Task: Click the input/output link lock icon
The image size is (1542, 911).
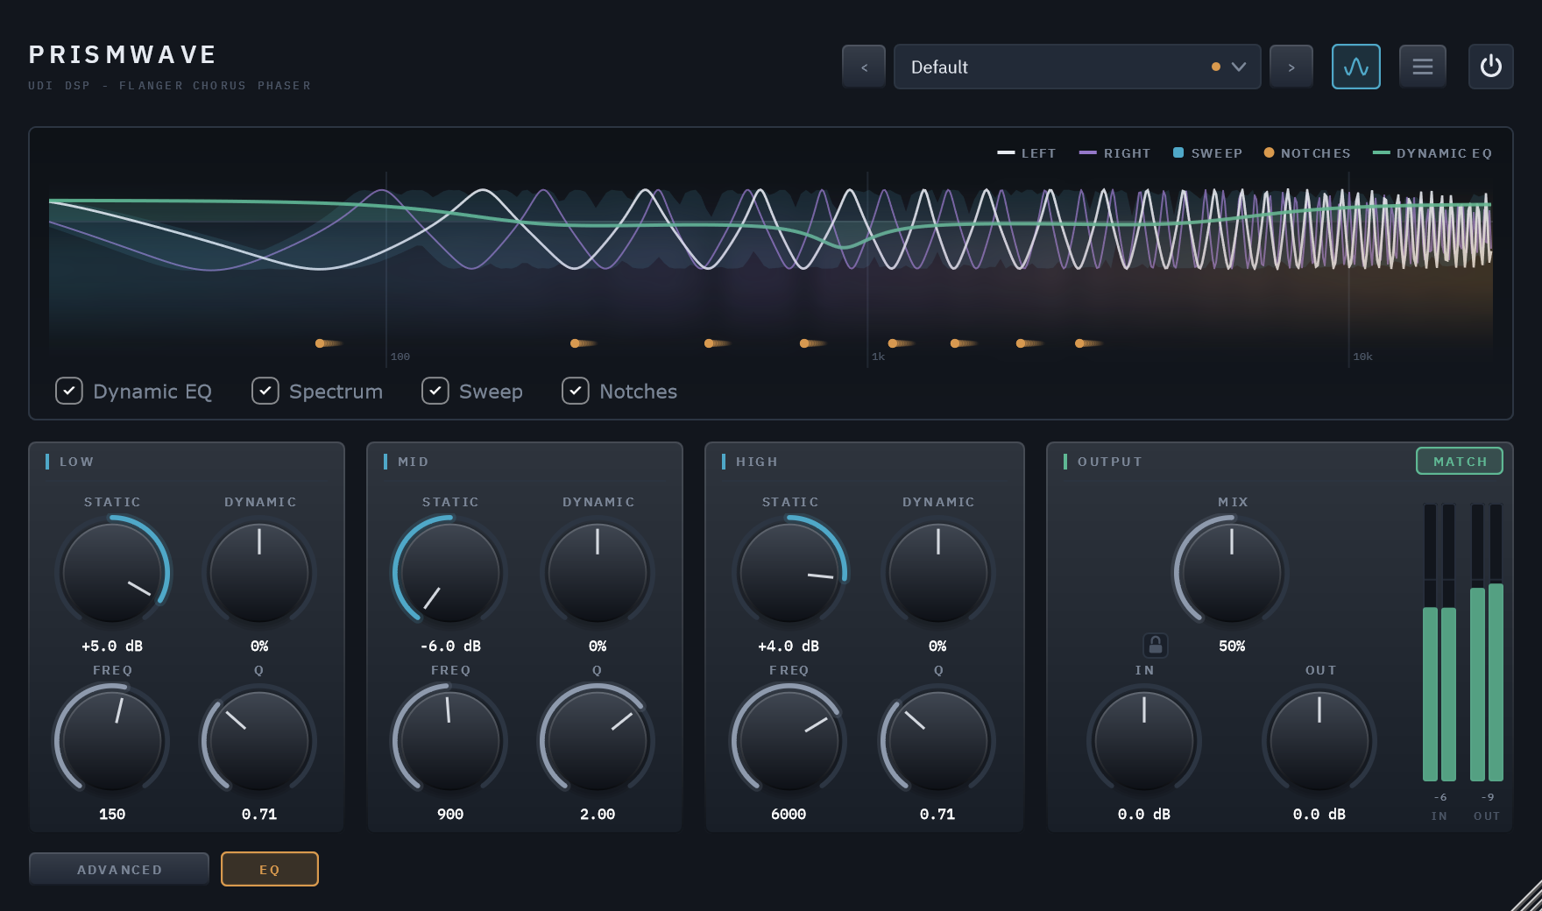Action: point(1155,646)
